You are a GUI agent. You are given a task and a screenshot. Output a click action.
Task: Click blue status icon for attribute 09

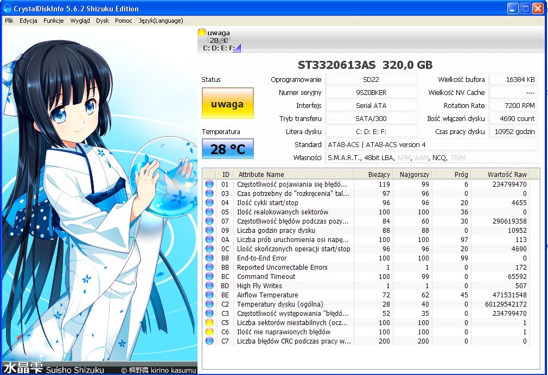[x=209, y=230]
